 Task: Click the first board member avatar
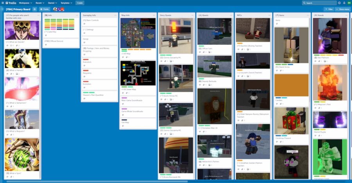pyautogui.click(x=55, y=9)
